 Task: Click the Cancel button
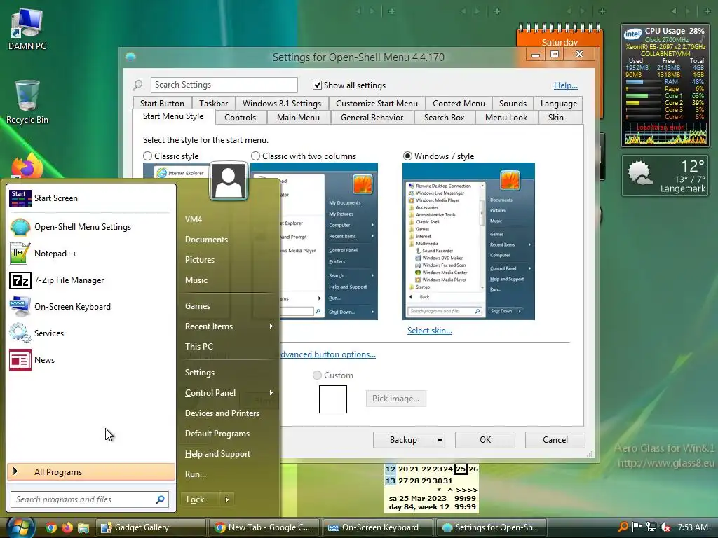point(555,440)
